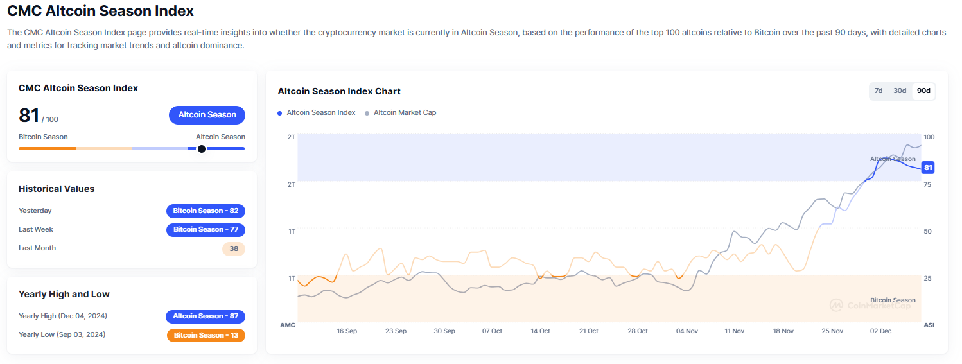
Task: Click the blue Altcoin Season button
Action: 207,115
